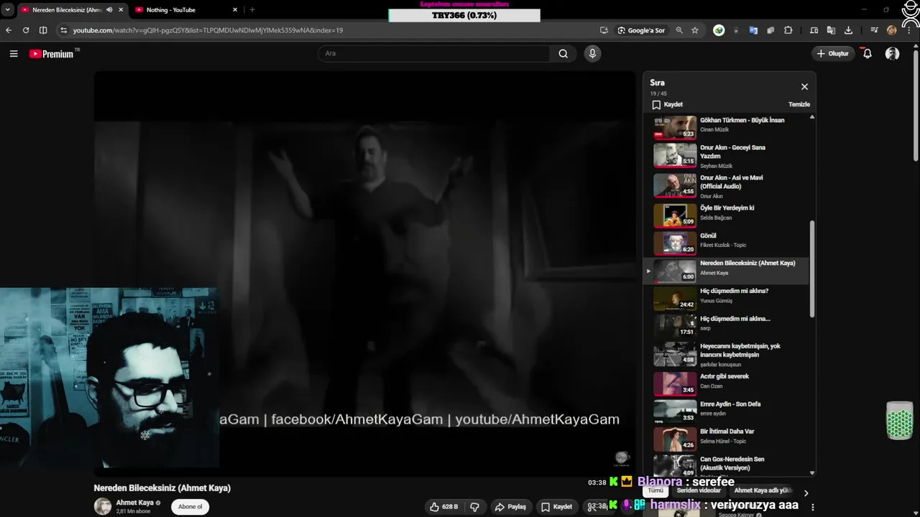Reload the current page

(26, 30)
